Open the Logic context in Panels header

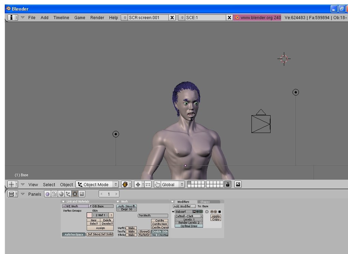coord(47,194)
